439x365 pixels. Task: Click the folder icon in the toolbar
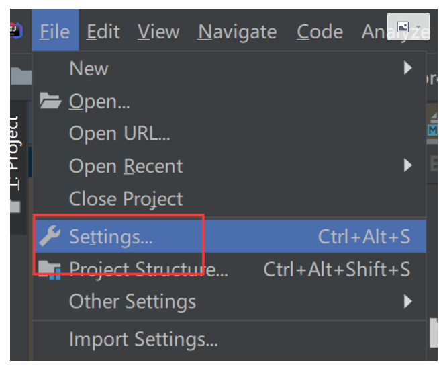(x=20, y=76)
